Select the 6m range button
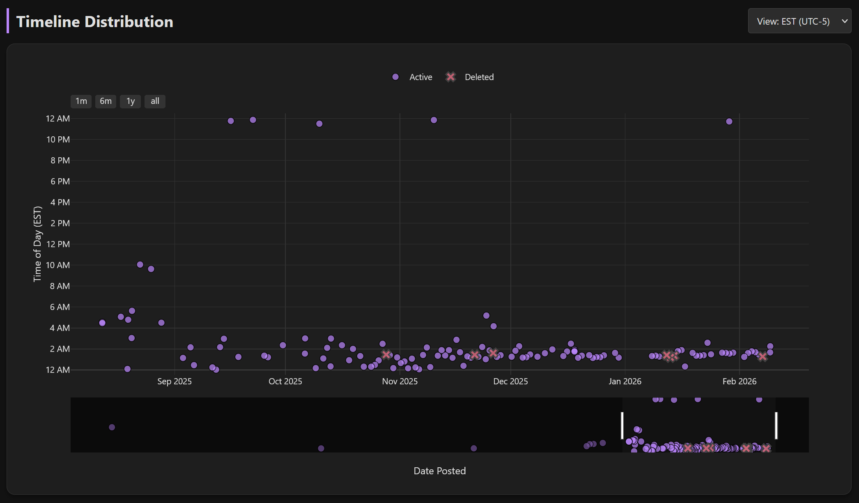Image resolution: width=859 pixels, height=503 pixels. [x=106, y=101]
